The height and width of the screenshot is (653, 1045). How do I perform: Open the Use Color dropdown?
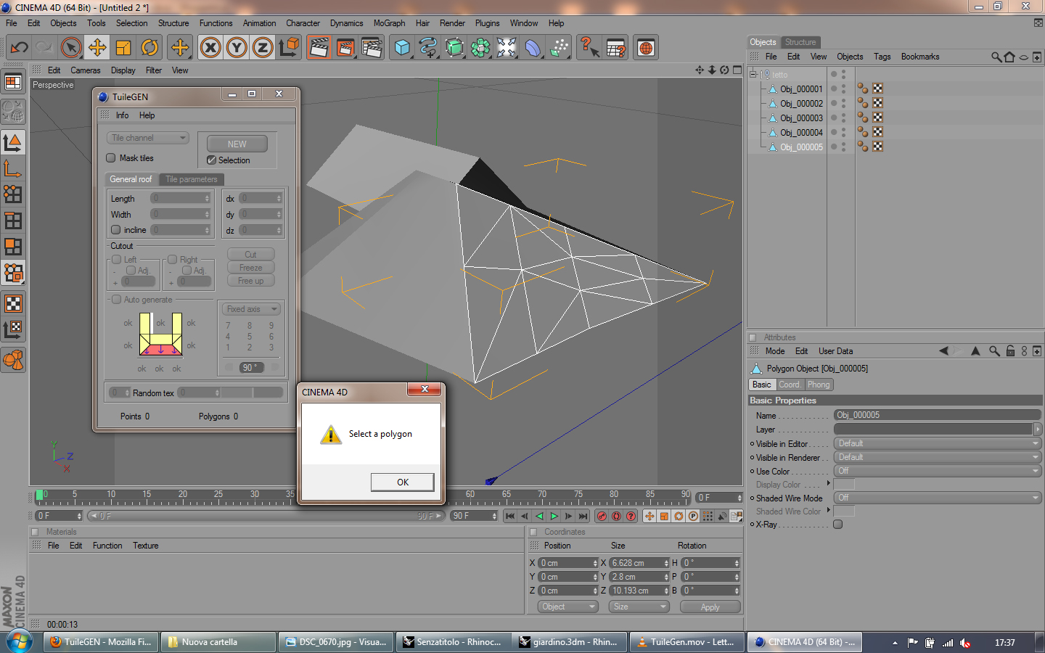pyautogui.click(x=938, y=471)
